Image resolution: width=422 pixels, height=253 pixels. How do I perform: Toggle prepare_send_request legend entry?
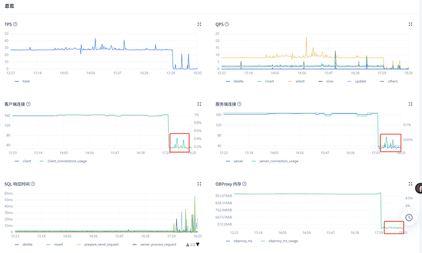(98, 244)
